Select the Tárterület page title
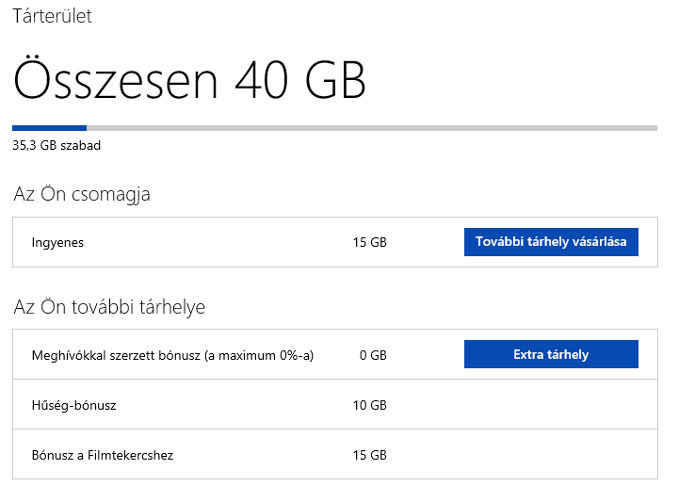 [53, 16]
